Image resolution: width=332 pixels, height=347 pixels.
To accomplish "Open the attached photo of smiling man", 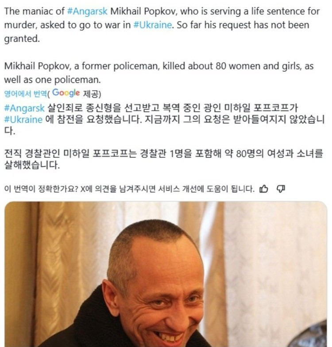I will coord(166,274).
